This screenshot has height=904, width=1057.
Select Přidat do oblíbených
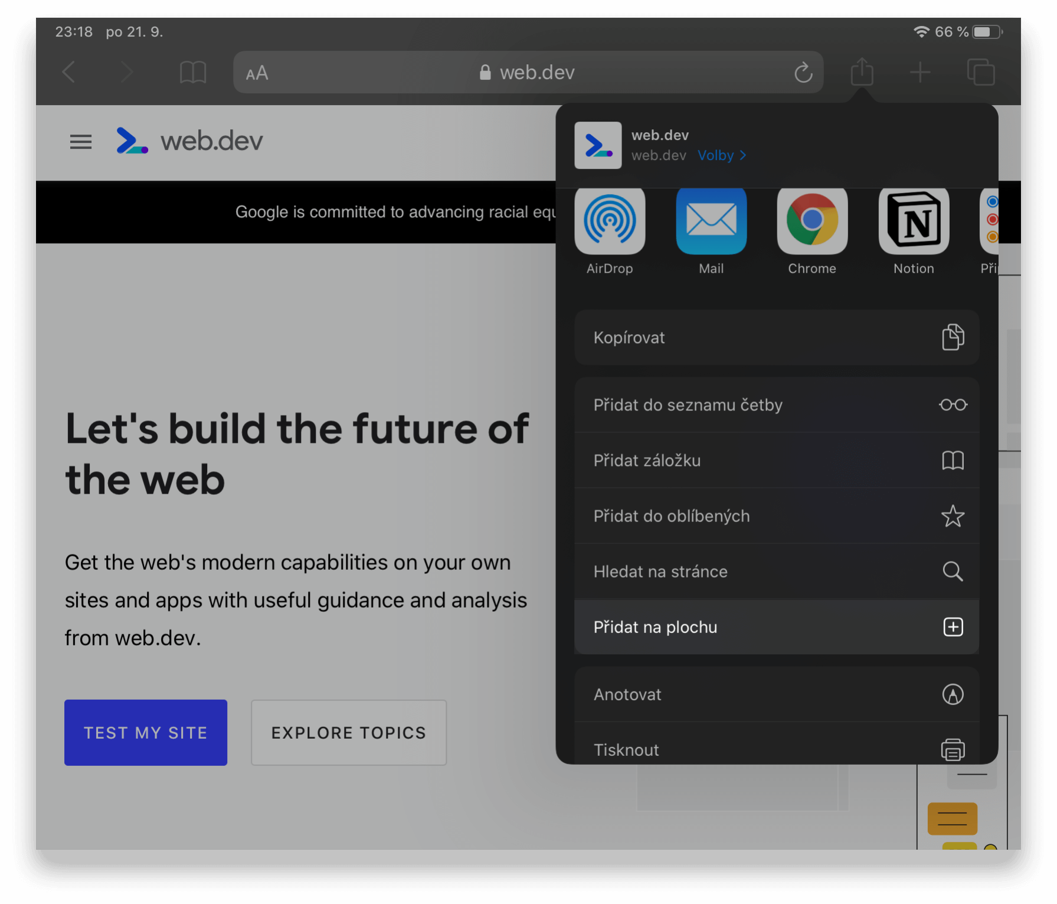pyautogui.click(x=777, y=515)
